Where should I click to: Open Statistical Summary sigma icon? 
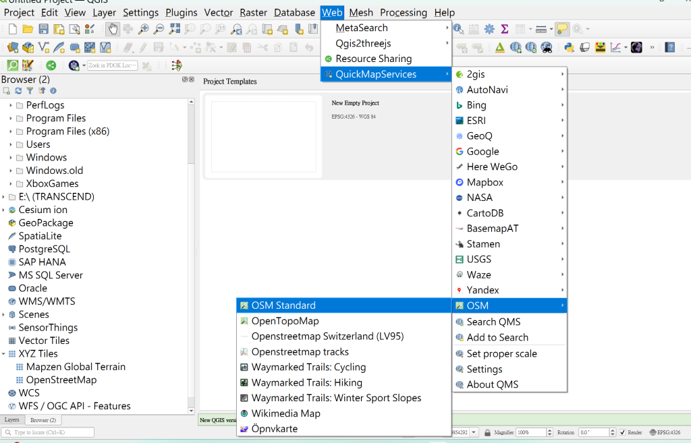point(505,29)
